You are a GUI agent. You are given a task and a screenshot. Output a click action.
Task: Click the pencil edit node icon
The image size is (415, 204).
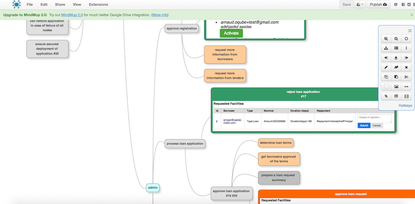(x=386, y=67)
